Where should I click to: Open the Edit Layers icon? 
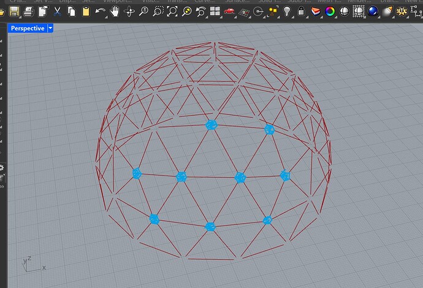316,12
